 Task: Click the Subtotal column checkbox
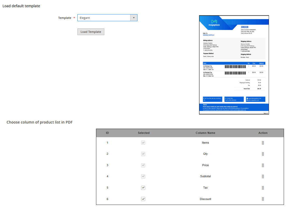pos(143,176)
